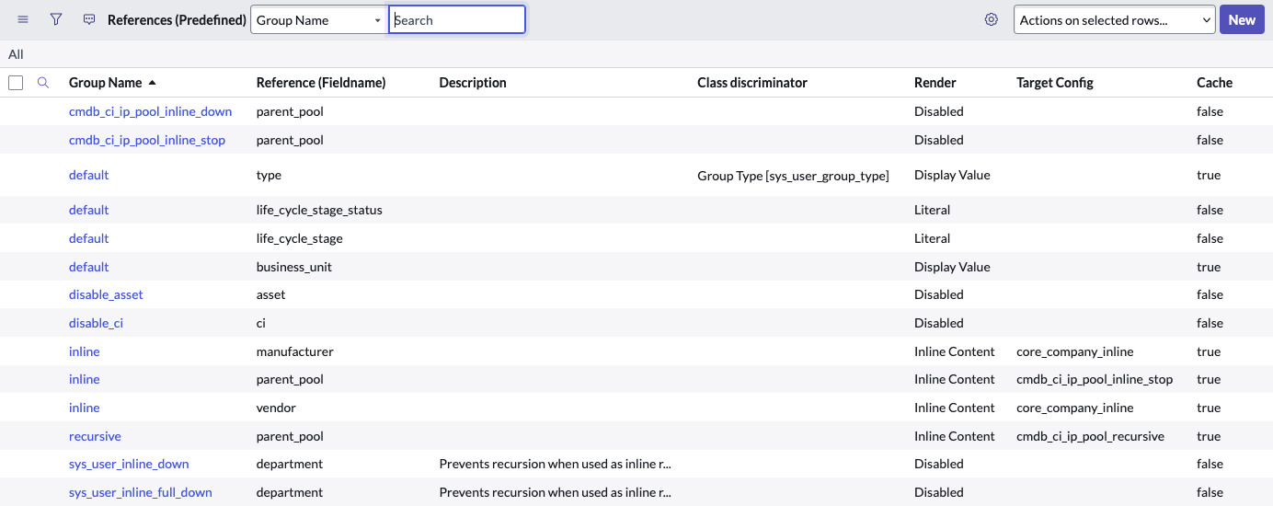This screenshot has height=506, width=1273.
Task: Click cmdb_ci_ip_pool_recursive Target Config cell
Action: (1090, 436)
